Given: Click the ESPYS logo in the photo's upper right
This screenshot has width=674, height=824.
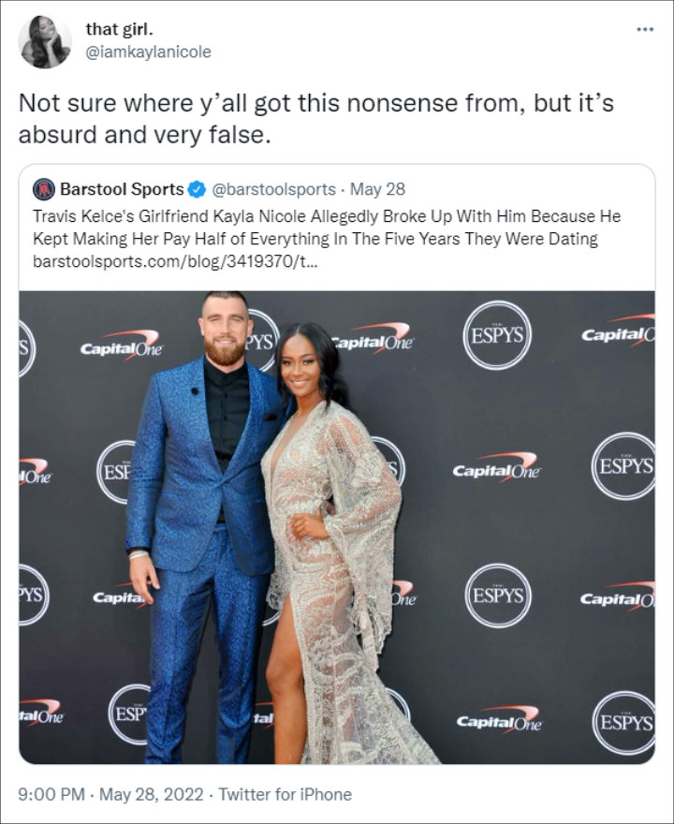Looking at the screenshot, I should pyautogui.click(x=497, y=335).
